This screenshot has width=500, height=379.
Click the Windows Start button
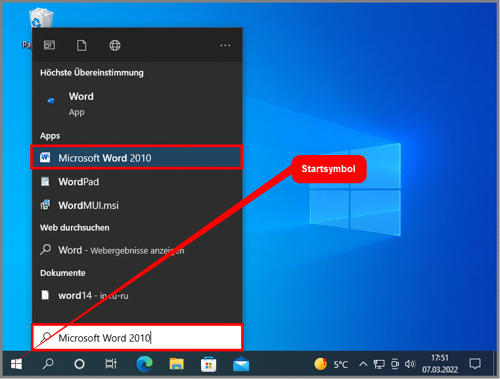click(x=16, y=363)
